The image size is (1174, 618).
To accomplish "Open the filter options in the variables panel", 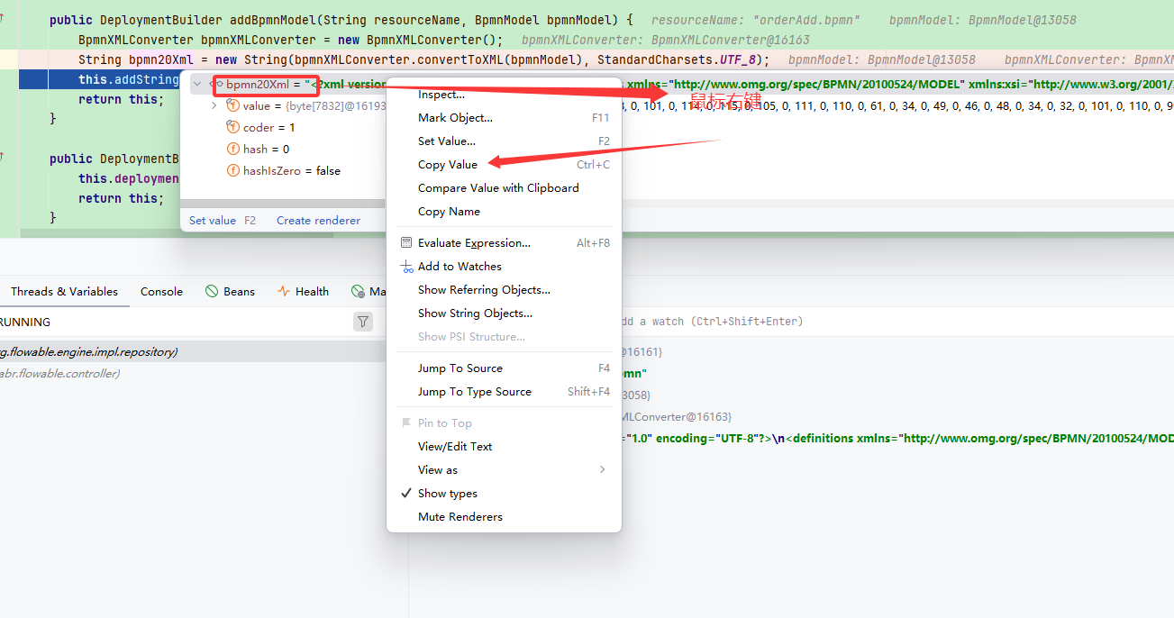I will 362,322.
